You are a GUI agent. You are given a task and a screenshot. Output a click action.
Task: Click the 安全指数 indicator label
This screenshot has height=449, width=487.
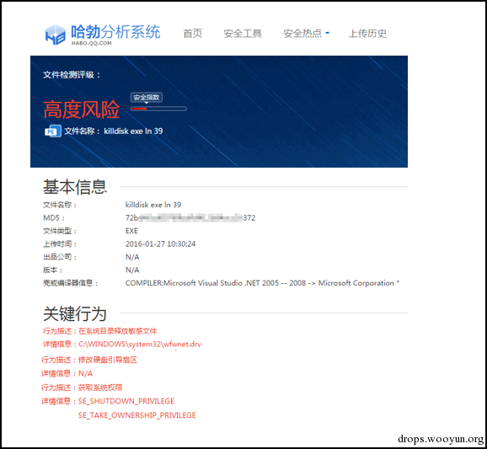pyautogui.click(x=147, y=98)
